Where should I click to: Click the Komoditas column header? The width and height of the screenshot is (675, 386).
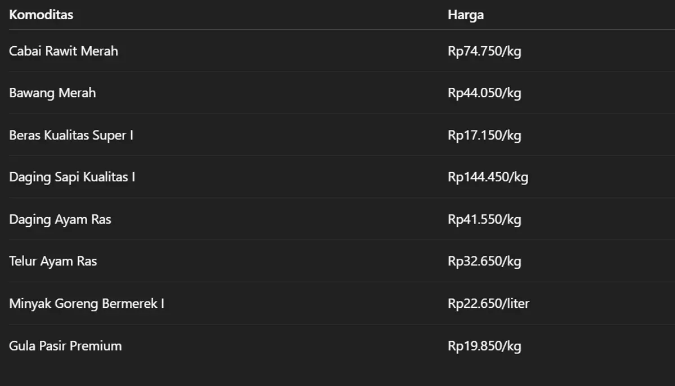pos(41,15)
